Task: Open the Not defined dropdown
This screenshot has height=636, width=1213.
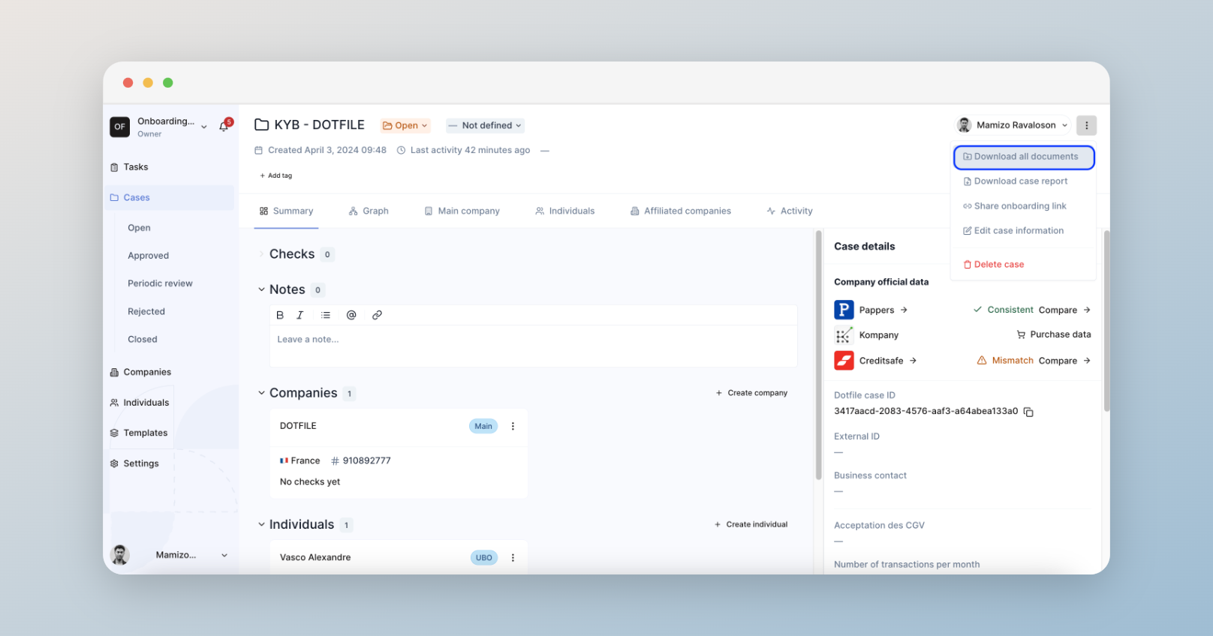Action: point(485,125)
